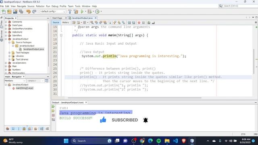Toggle Sort by Source in Navigator
The width and height of the screenshot is (258, 145).
(47, 129)
